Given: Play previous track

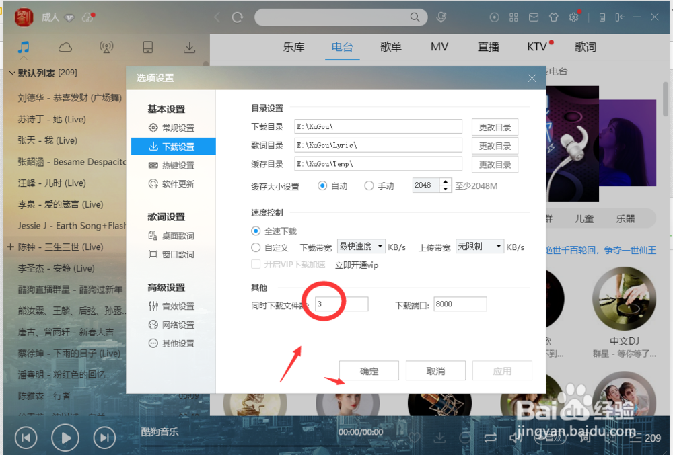Looking at the screenshot, I should click(26, 438).
